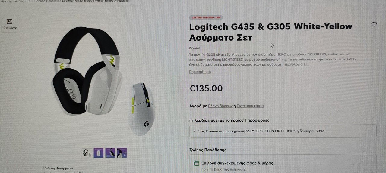The height and width of the screenshot is (173, 386).
Task: Go to Gaming in breadcrumb
Action: click(x=19, y=1)
